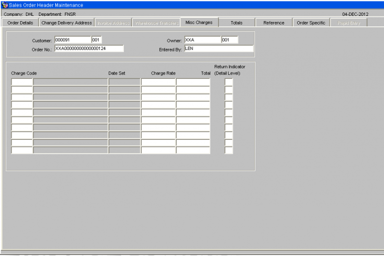Click the Owner field XXA
This screenshot has width=384, height=256.
tap(203, 40)
